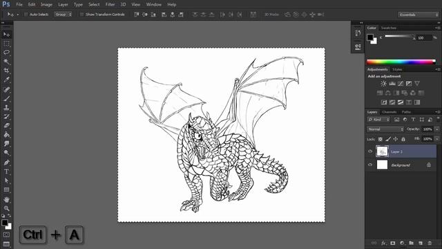Toggle pixel layer filter
Image resolution: width=442 pixels, height=249 pixels.
point(396,120)
